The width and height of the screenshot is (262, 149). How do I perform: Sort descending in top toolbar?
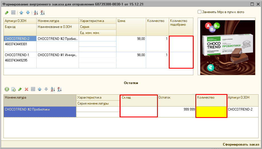tap(43, 13)
